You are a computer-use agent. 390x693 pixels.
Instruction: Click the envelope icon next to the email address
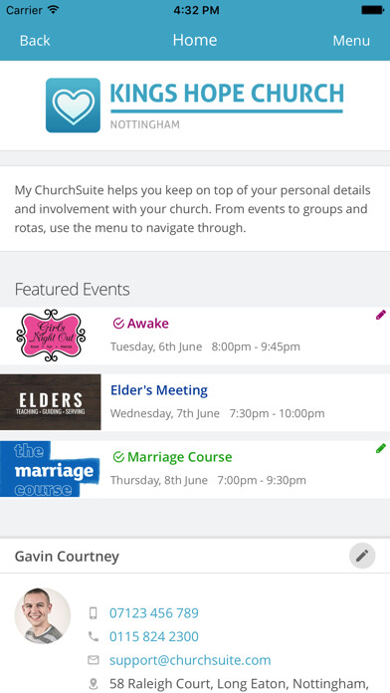coord(94,660)
